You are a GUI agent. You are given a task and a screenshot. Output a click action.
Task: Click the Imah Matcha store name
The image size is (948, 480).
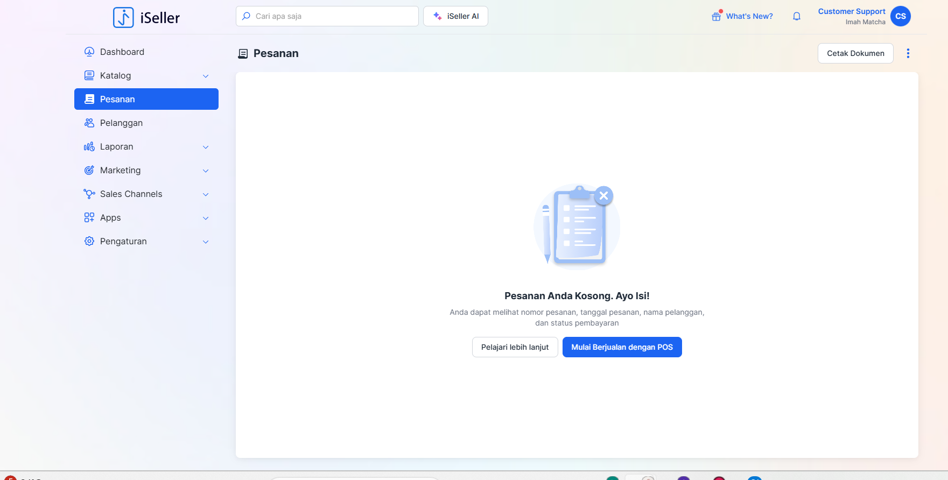coord(865,22)
